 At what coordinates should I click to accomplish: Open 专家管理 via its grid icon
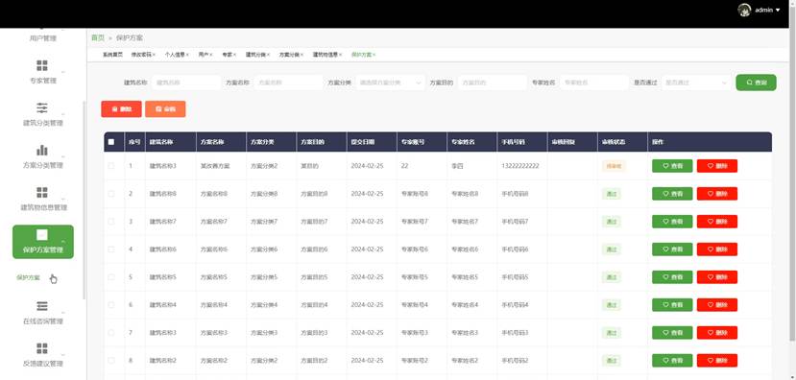coord(42,66)
